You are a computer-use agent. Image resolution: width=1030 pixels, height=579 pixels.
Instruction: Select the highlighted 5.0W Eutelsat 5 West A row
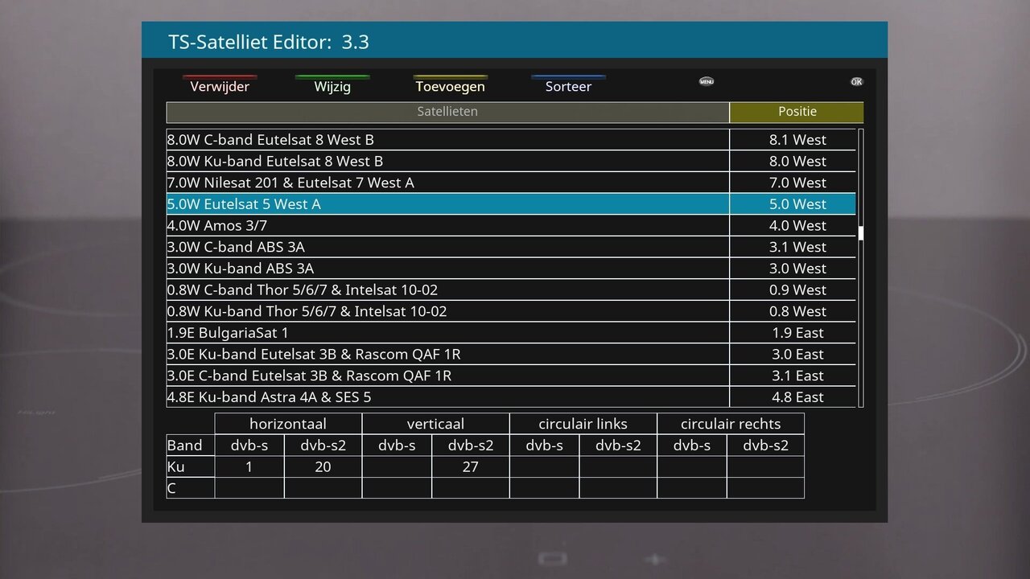click(x=511, y=204)
